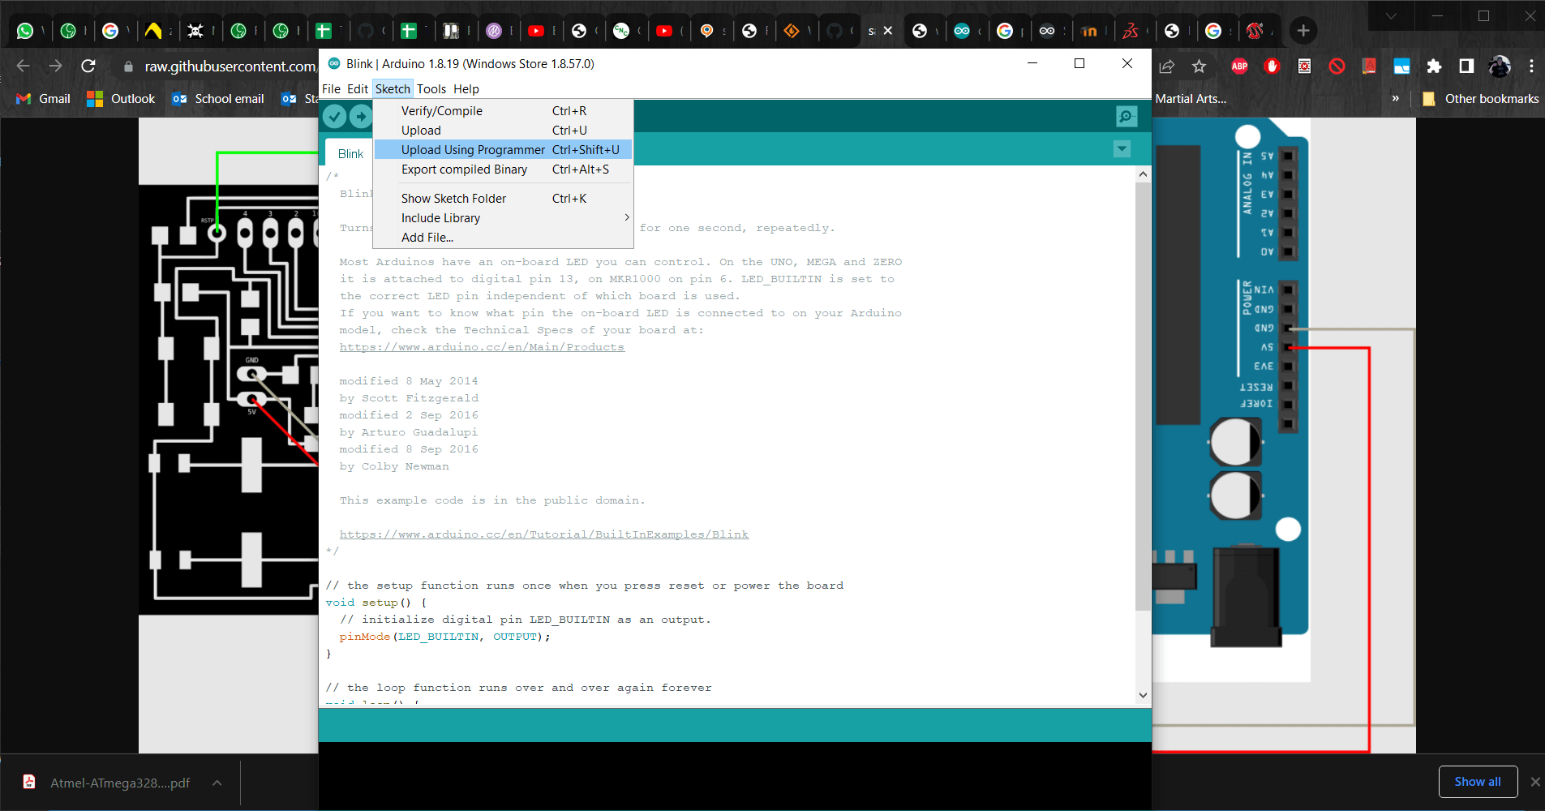
Task: Open the Edit menu in Arduino
Action: pyautogui.click(x=358, y=89)
